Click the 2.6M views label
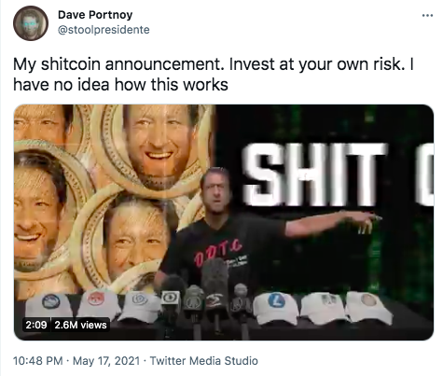This screenshot has width=443, height=376. (x=80, y=325)
